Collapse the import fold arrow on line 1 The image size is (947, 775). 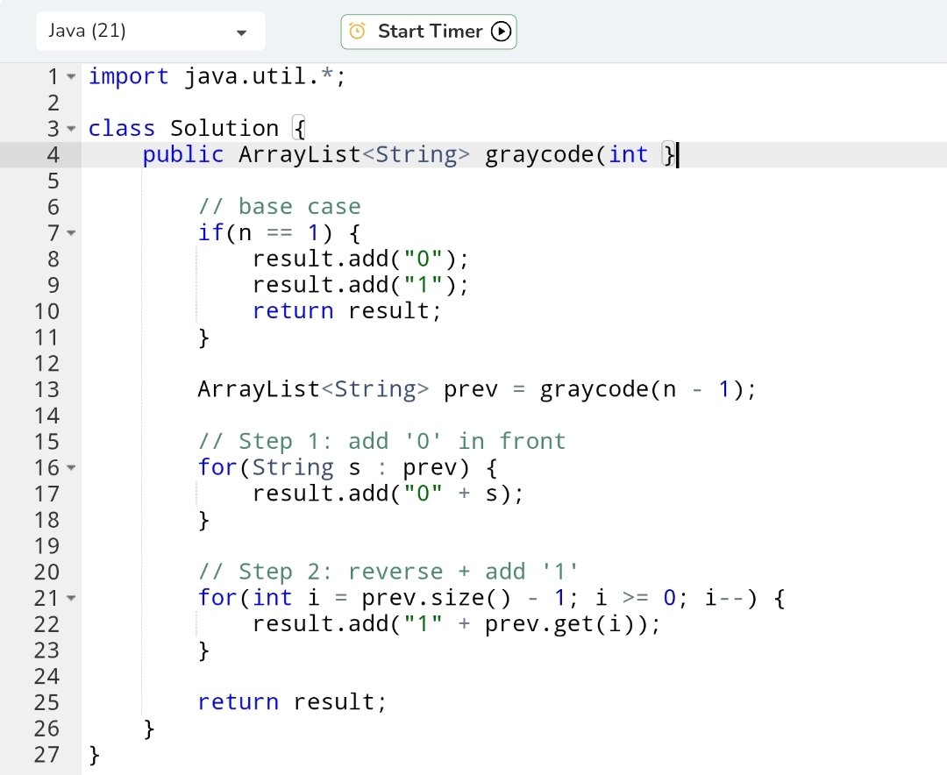(x=71, y=77)
